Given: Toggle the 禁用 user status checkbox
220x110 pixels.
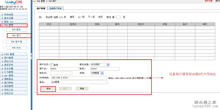Looking at the screenshot, I should pos(52,65).
